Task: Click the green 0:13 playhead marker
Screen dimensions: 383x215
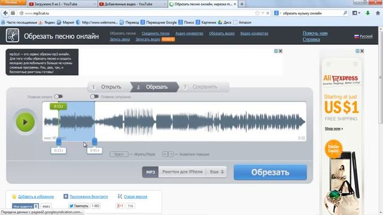Action: pos(59,106)
